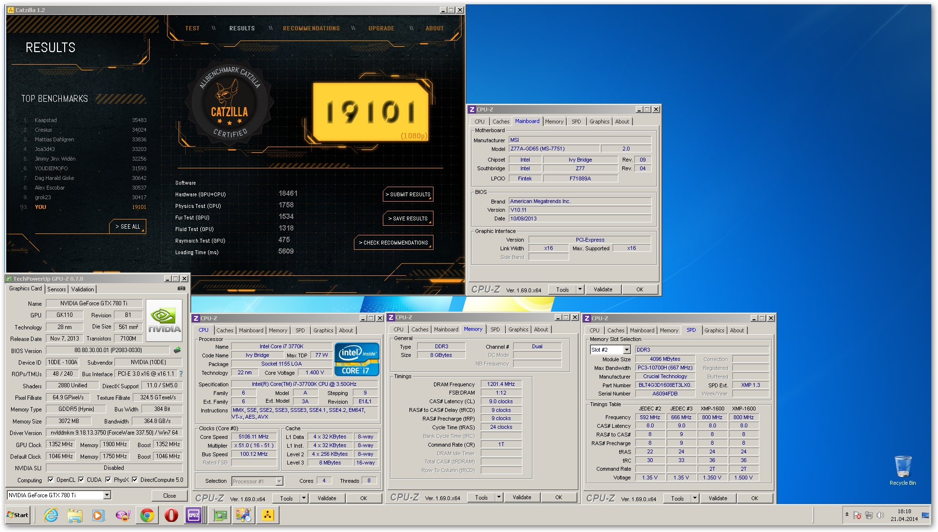Click the Show Desktop tray icon
The width and height of the screenshot is (938, 532).
926,515
